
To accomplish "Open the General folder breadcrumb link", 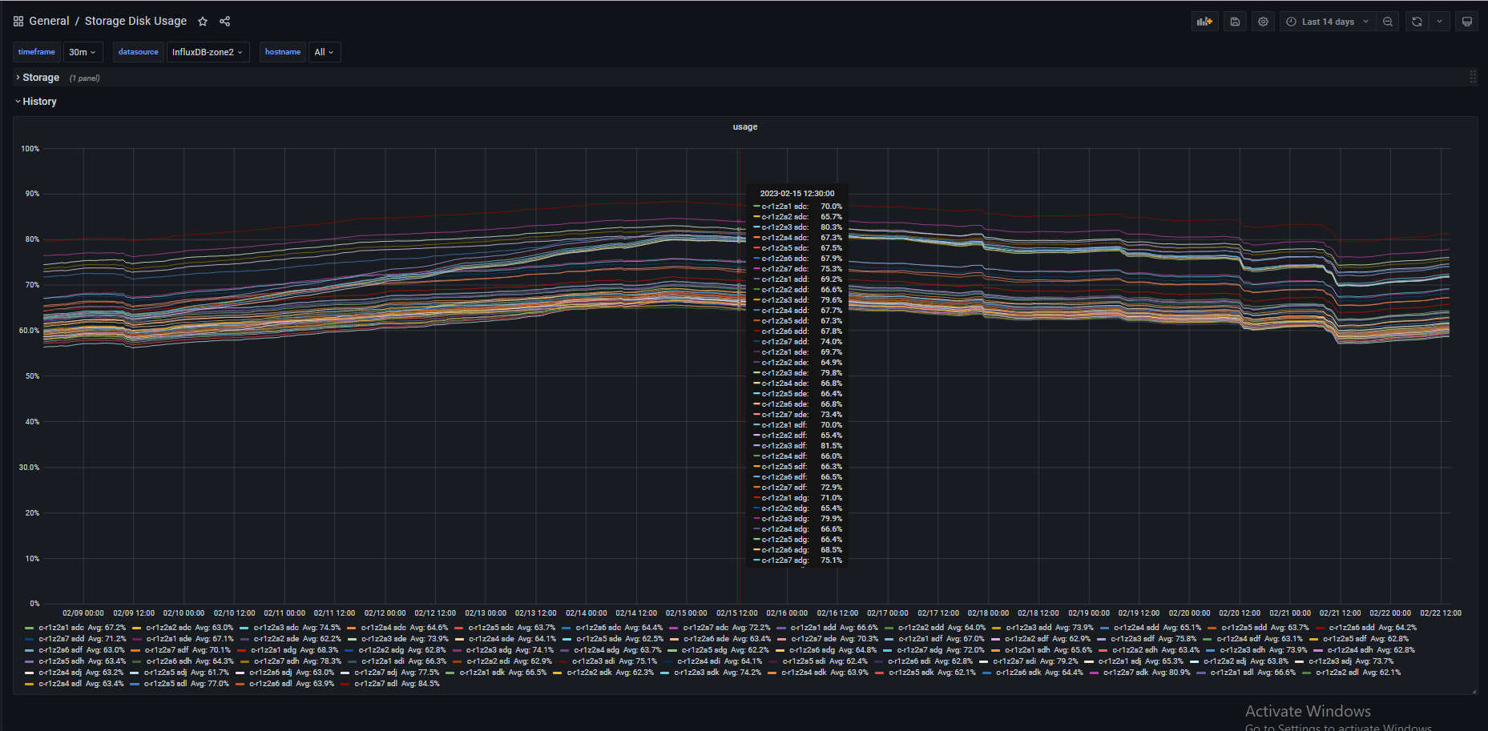I will click(x=49, y=21).
